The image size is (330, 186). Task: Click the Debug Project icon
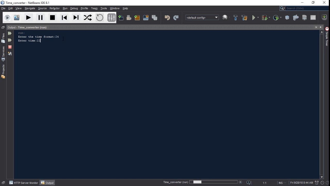264,18
